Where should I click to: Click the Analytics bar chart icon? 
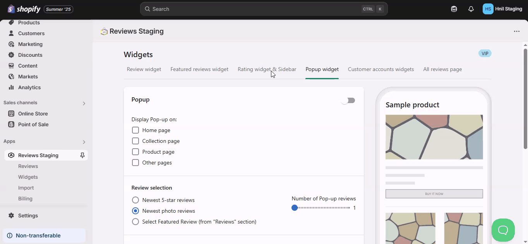pos(11,87)
